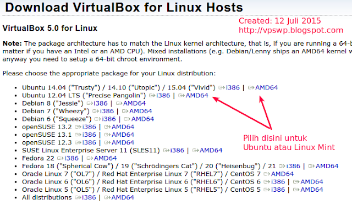Download AMD64 build for openSUSE 13.1
Screen dimensions: 352x205
point(123,135)
